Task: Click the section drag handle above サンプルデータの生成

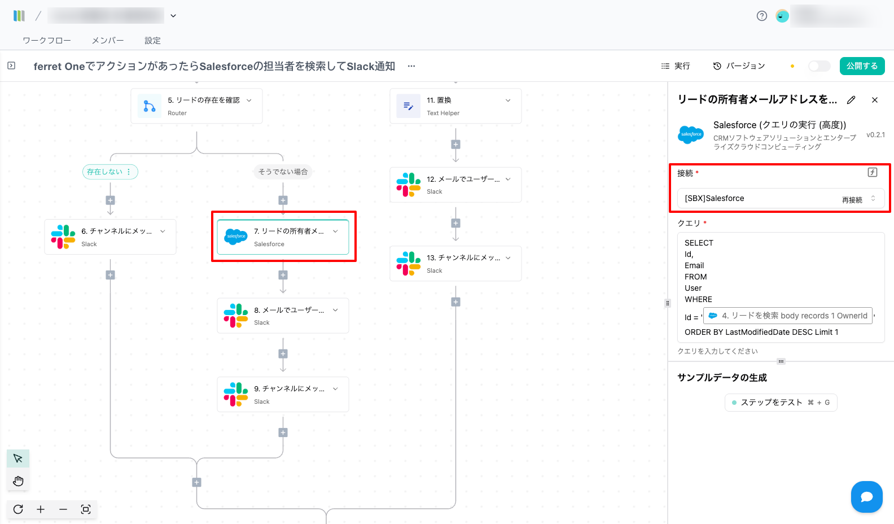Action: 781,361
